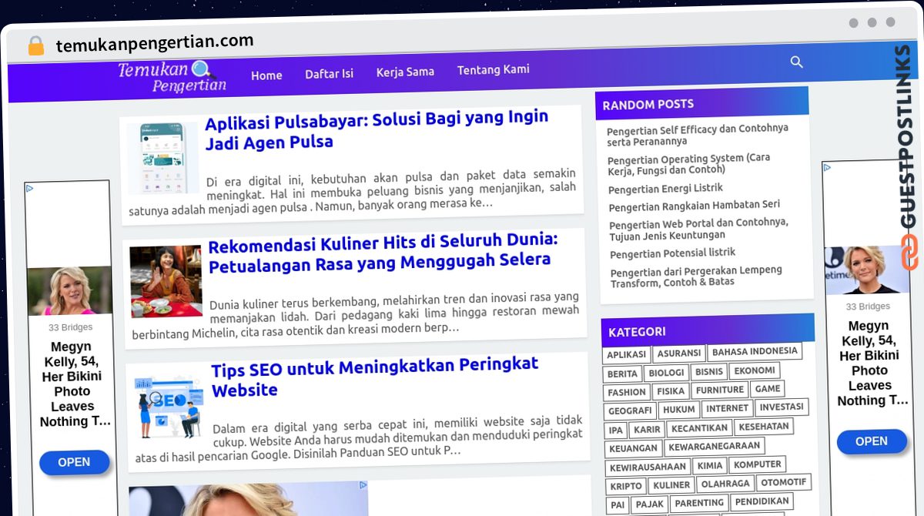Select the ASURANSI category tag

pos(679,353)
